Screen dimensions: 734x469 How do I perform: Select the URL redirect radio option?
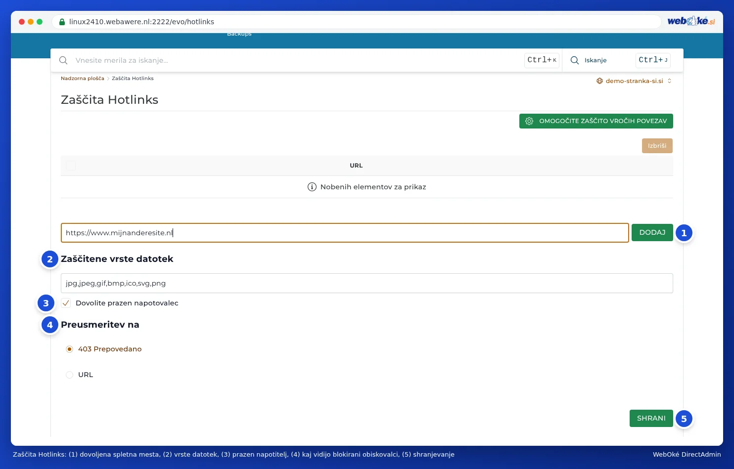pyautogui.click(x=69, y=375)
